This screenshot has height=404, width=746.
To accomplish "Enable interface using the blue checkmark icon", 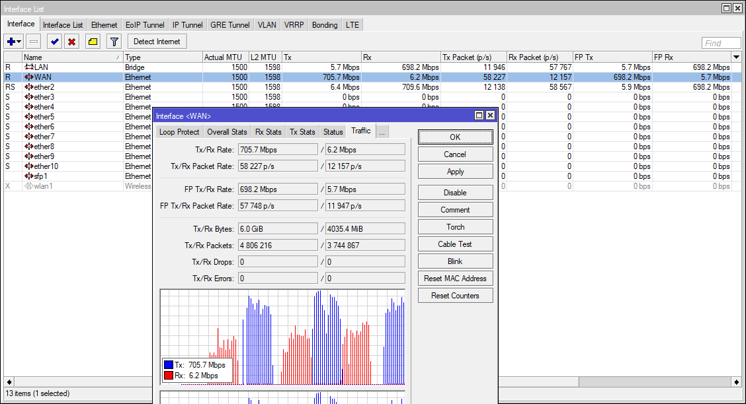I will [54, 41].
